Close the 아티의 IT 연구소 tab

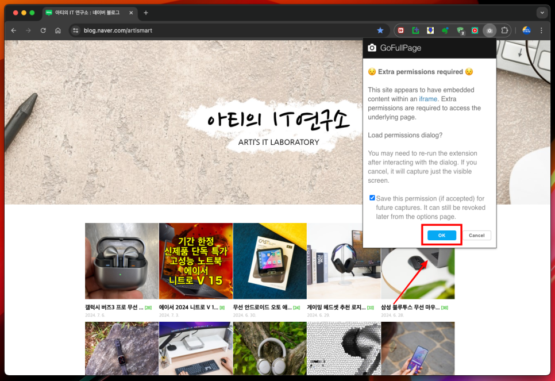[131, 13]
